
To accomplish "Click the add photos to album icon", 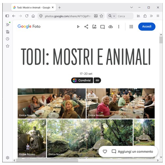I will (x=94, y=27).
